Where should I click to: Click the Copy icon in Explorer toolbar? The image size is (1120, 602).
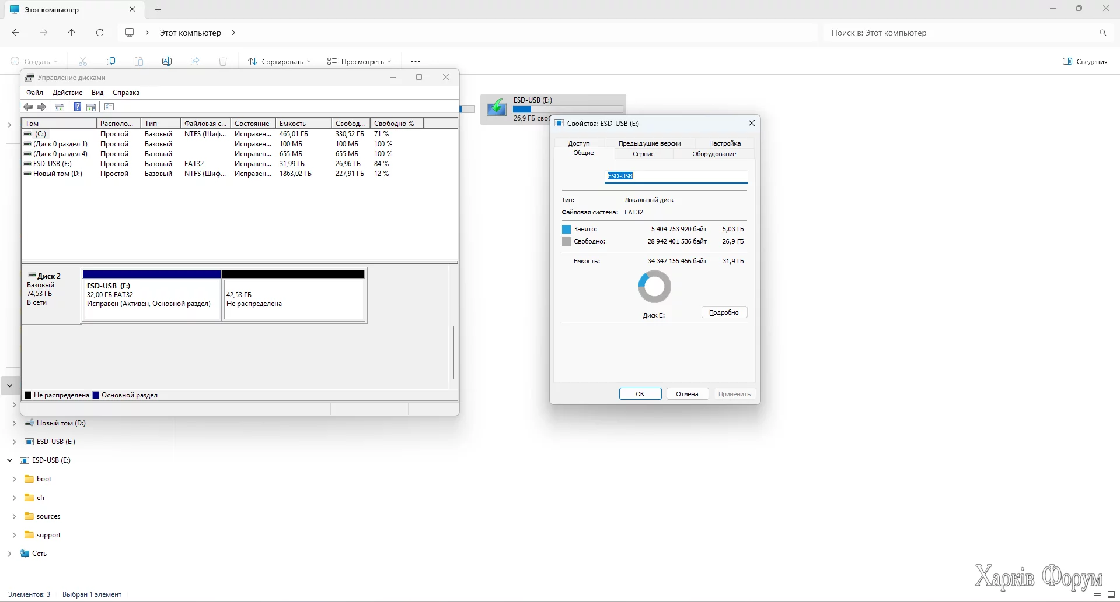point(111,61)
